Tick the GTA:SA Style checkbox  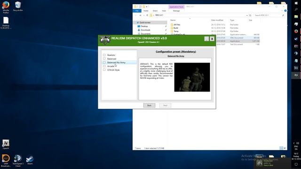coord(104,70)
